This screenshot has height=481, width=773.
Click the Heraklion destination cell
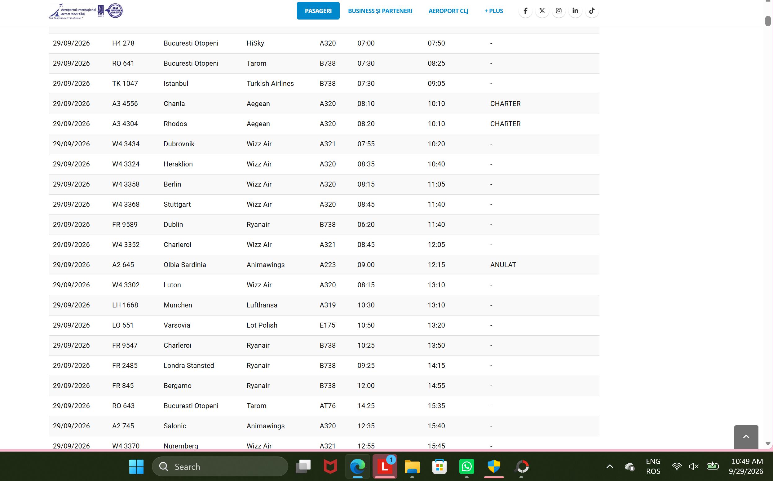[x=178, y=164]
